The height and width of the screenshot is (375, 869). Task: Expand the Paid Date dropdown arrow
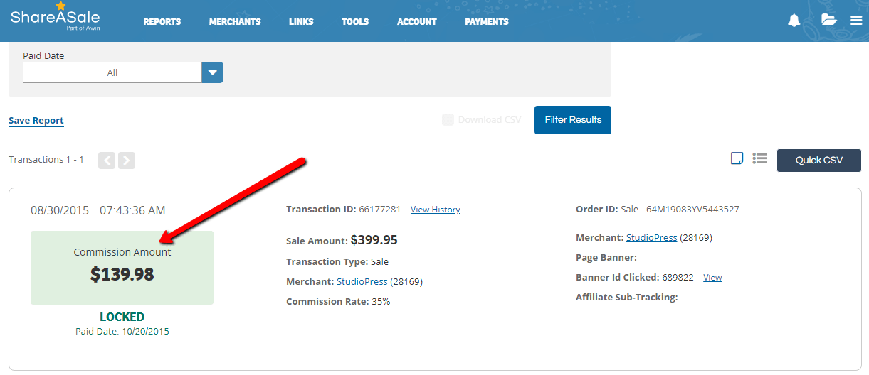click(213, 72)
